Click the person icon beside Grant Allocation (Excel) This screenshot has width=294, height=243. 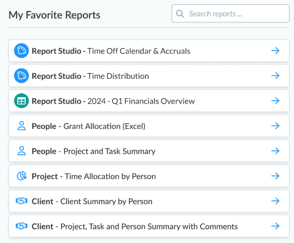point(21,126)
